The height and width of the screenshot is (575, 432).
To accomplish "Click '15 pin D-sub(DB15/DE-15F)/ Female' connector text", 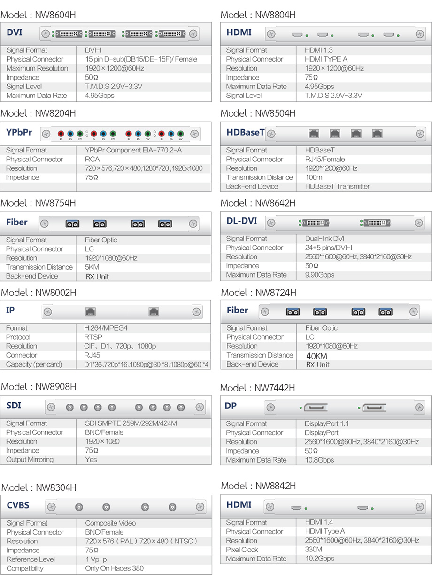I will coord(141,59).
